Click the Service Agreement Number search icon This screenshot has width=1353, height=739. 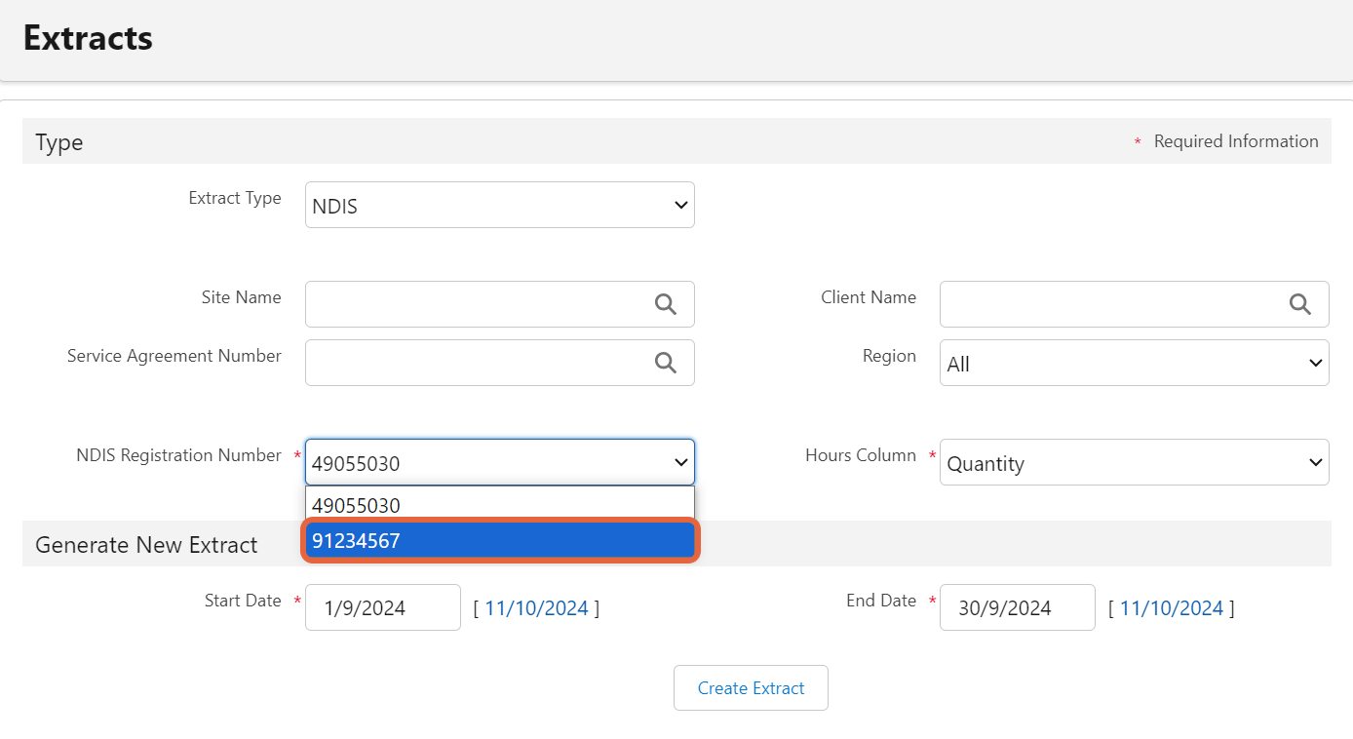point(666,363)
